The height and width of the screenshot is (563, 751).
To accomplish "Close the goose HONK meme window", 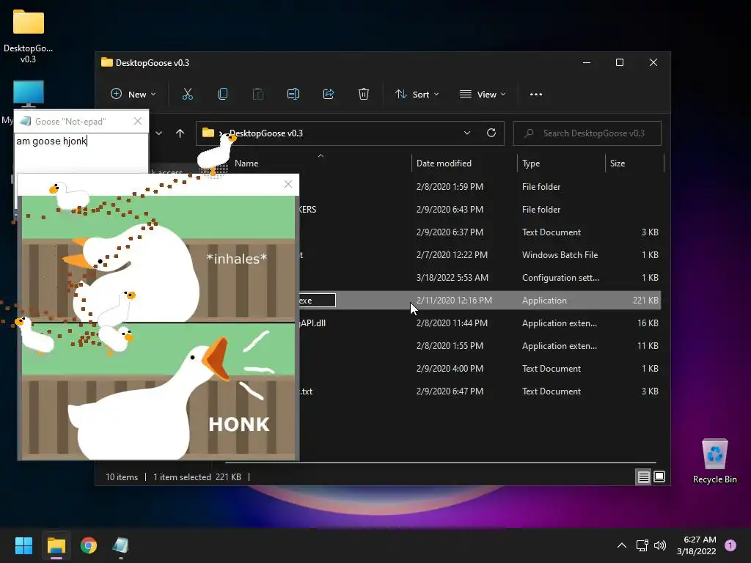I will click(287, 184).
